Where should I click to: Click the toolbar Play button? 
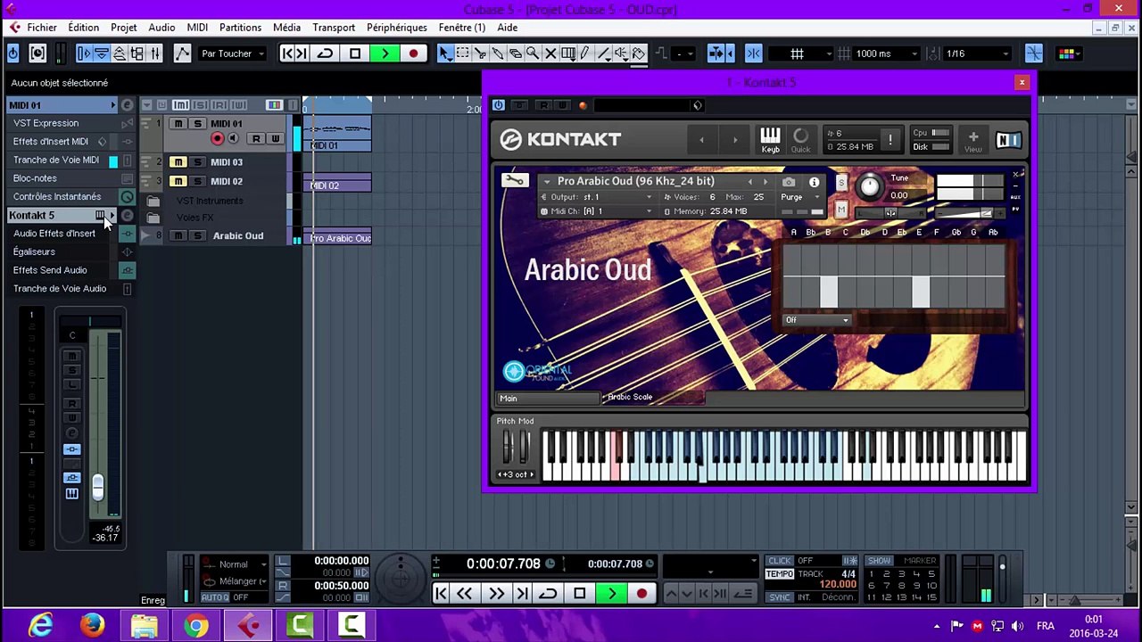(x=385, y=53)
